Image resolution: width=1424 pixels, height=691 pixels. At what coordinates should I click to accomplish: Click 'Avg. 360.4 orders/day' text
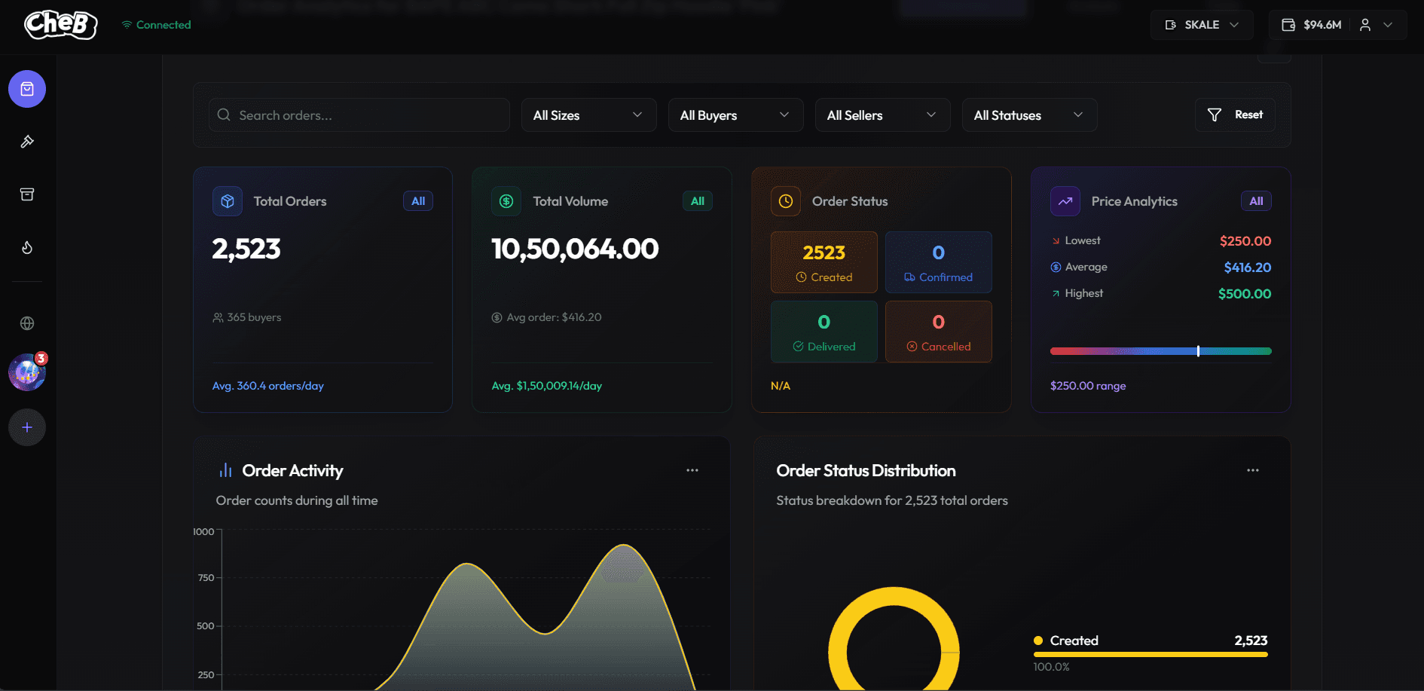268,386
